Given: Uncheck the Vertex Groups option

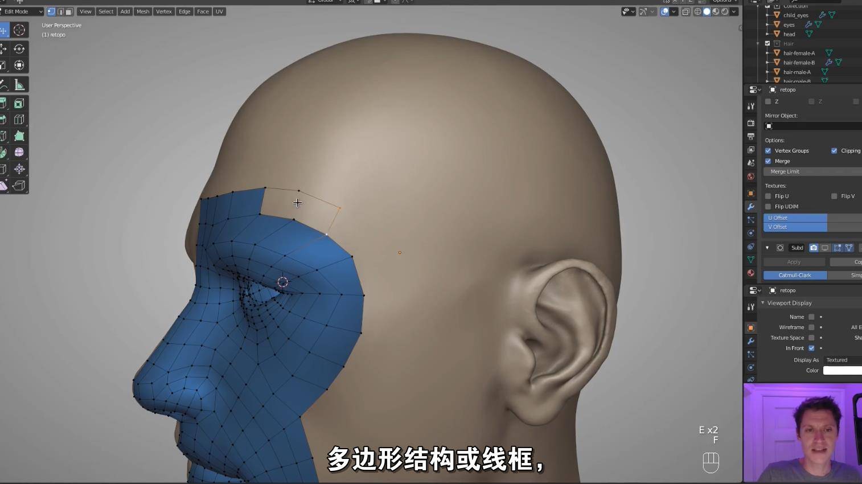Looking at the screenshot, I should pyautogui.click(x=768, y=151).
